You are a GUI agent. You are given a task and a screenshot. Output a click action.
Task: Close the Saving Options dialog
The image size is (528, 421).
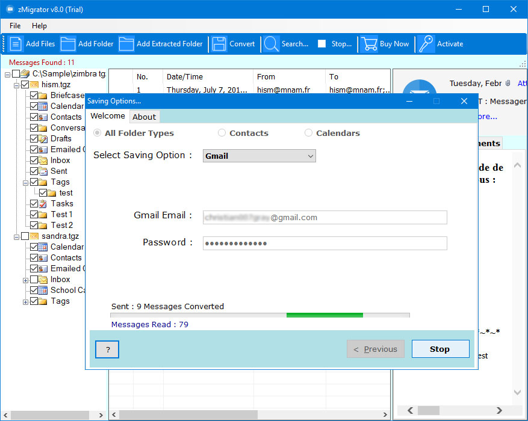click(464, 101)
